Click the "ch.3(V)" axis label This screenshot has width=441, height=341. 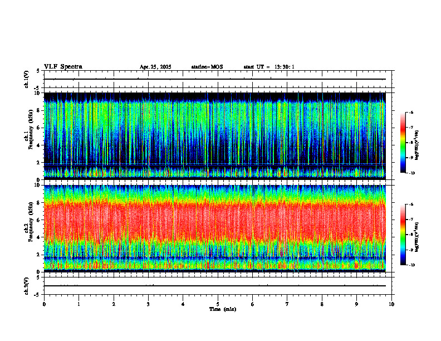click(27, 286)
